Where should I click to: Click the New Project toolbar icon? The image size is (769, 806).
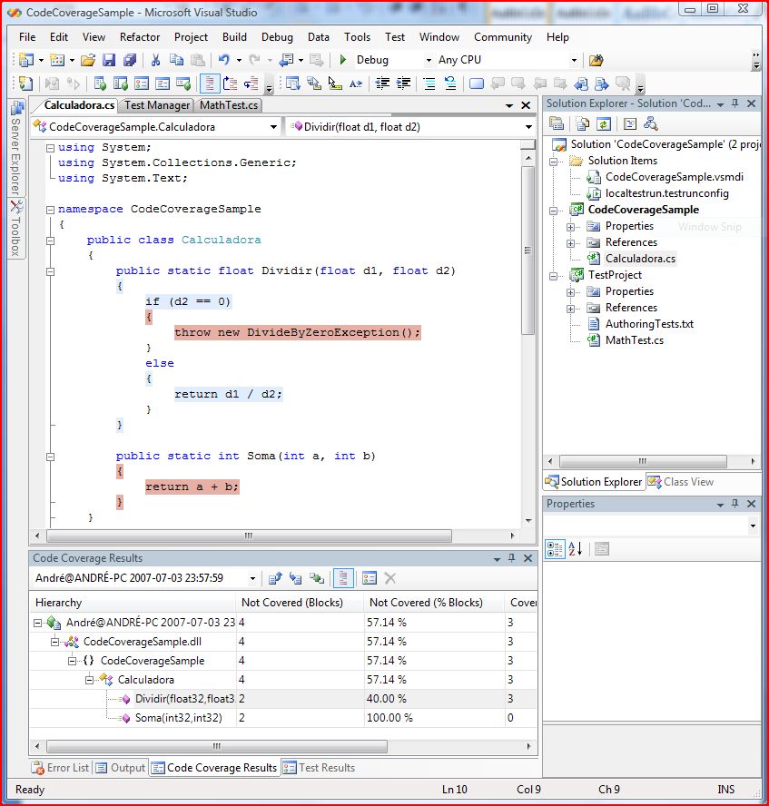pyautogui.click(x=25, y=60)
